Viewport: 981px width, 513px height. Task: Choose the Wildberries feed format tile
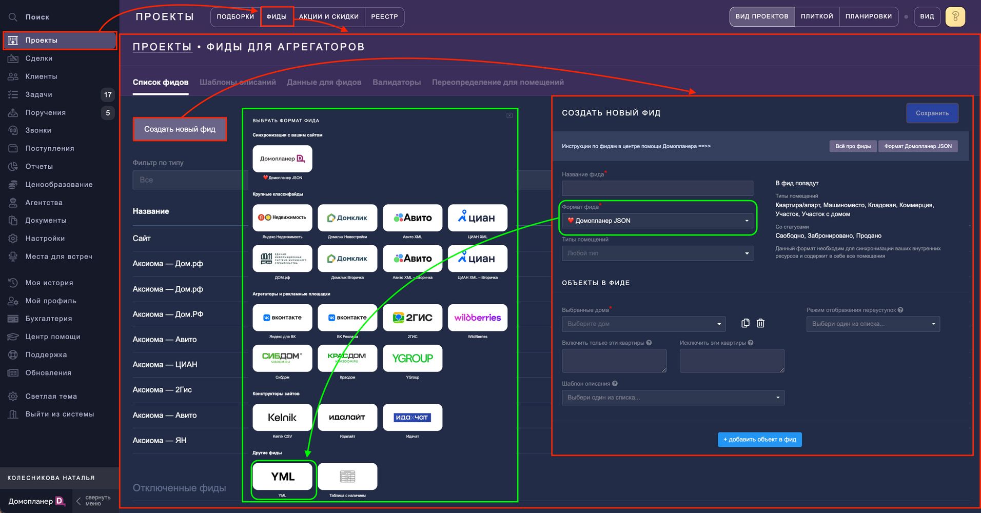[477, 318]
